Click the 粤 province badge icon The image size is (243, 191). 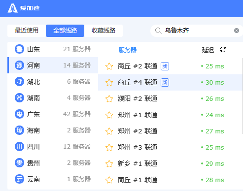click(x=19, y=114)
